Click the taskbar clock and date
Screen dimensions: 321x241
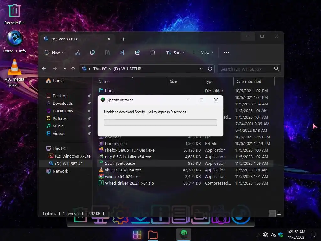pos(296,235)
